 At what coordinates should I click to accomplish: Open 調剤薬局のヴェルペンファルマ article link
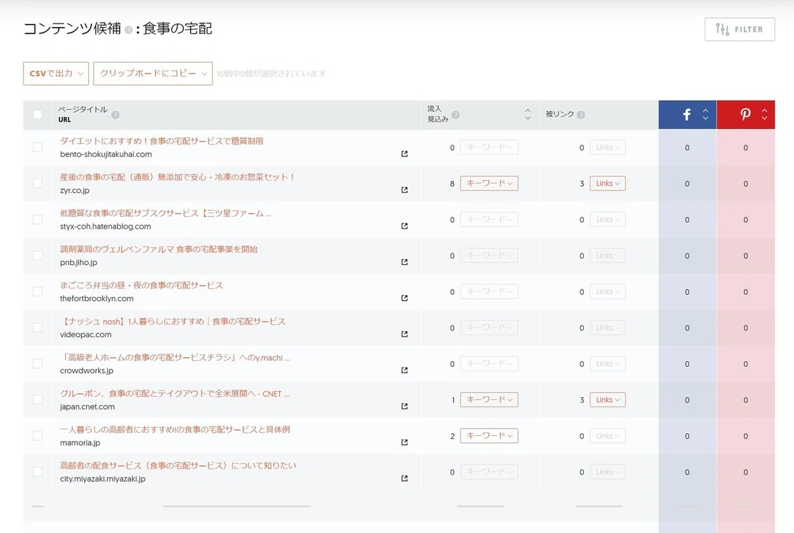159,249
